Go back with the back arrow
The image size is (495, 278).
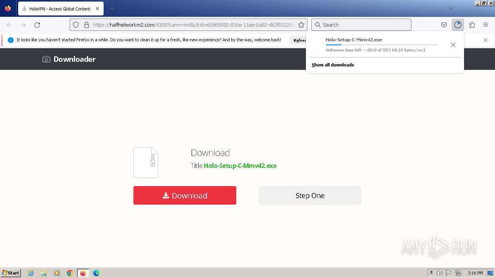[x=9, y=25]
